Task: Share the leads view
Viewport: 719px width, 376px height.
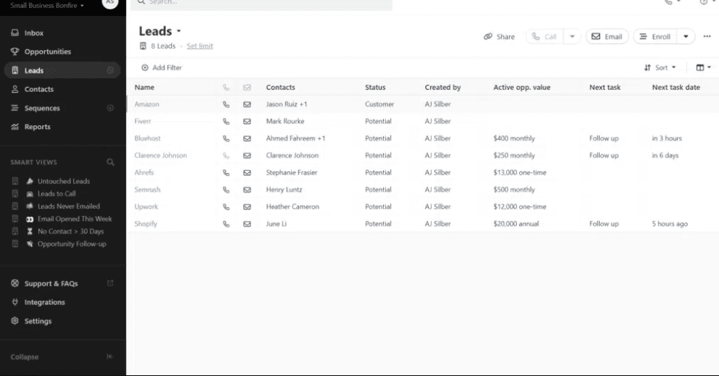Action: (x=500, y=37)
